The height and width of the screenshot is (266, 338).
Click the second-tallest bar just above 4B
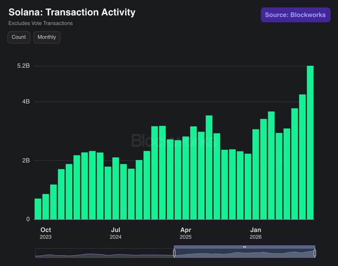[302, 157]
